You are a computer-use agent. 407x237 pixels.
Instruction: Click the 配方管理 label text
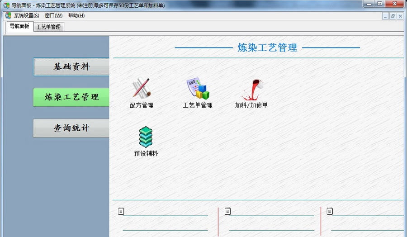[x=142, y=105]
